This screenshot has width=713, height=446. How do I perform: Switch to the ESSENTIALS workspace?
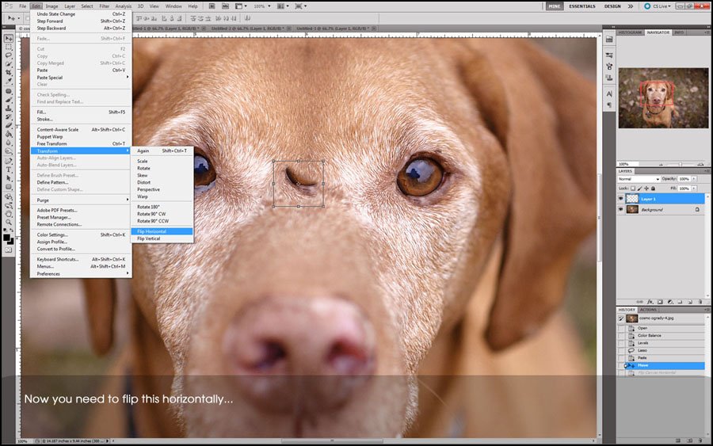point(582,6)
